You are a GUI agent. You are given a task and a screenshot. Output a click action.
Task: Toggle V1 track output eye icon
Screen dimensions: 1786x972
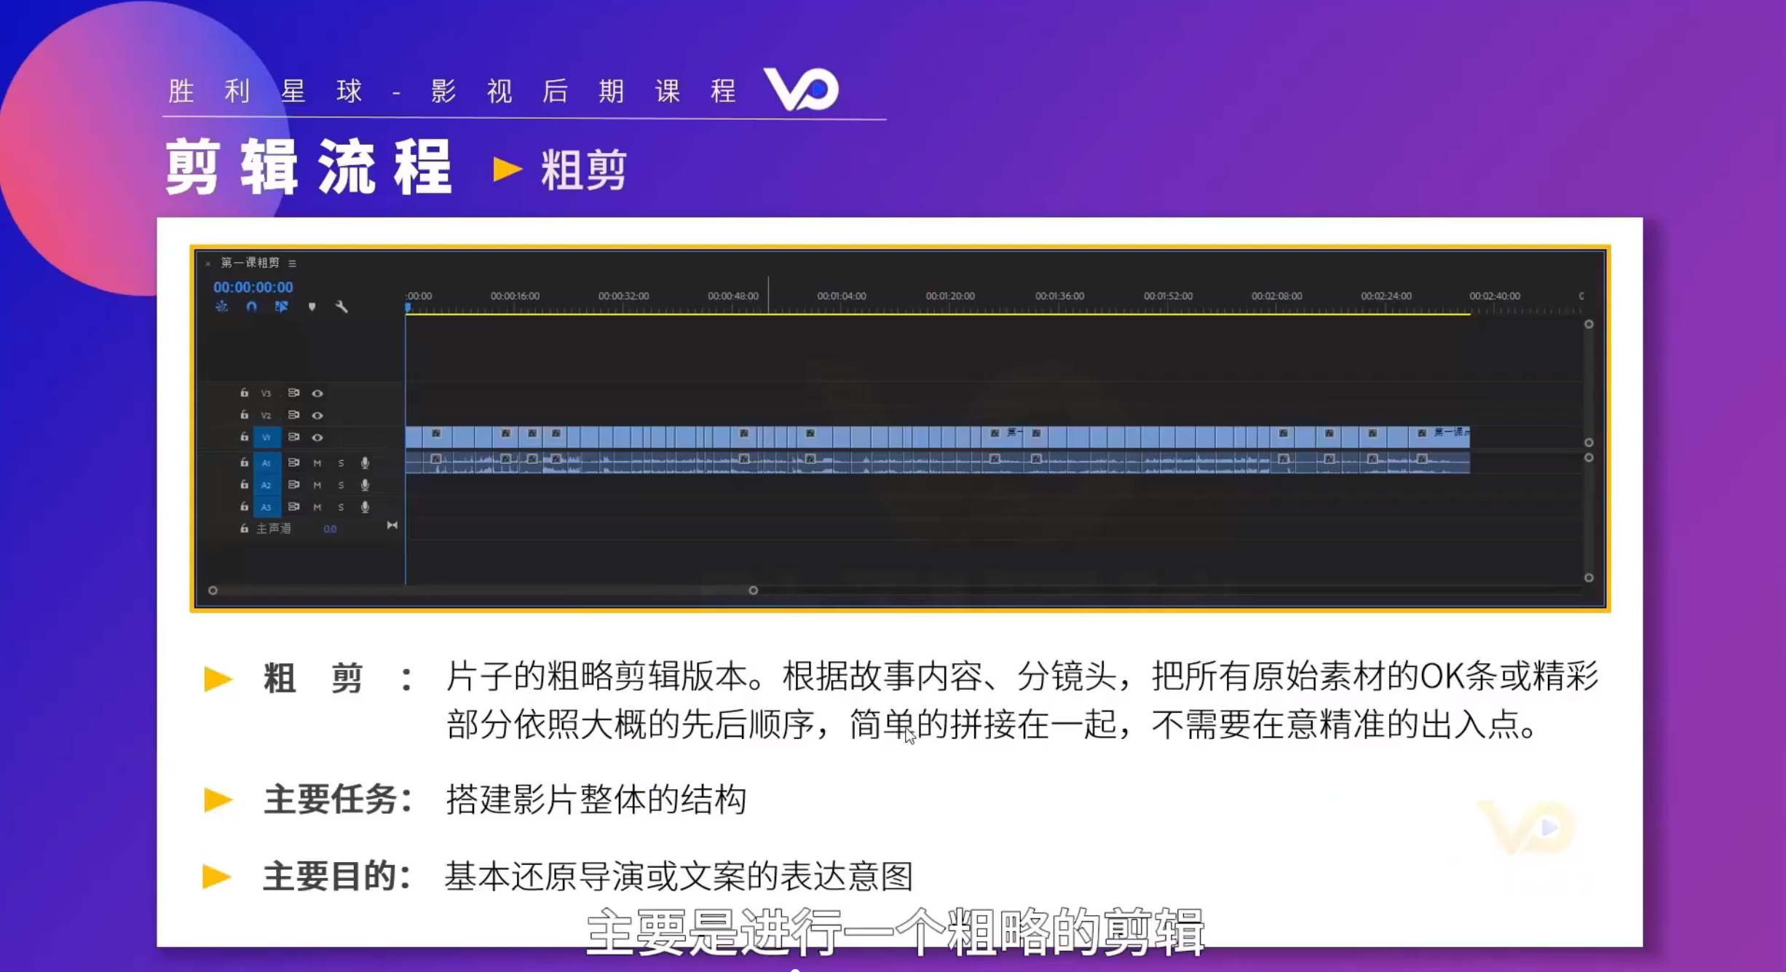coord(317,437)
